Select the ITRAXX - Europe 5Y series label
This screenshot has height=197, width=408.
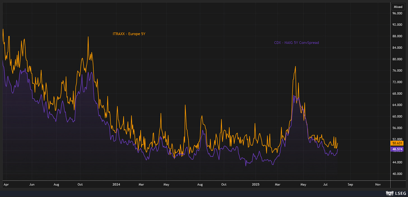129,34
